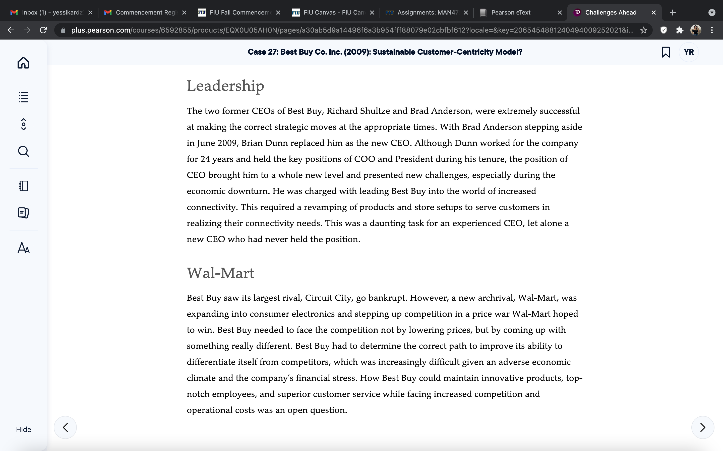The height and width of the screenshot is (451, 723).
Task: Click the line "new CEO who had never held the position."
Action: tap(274, 239)
